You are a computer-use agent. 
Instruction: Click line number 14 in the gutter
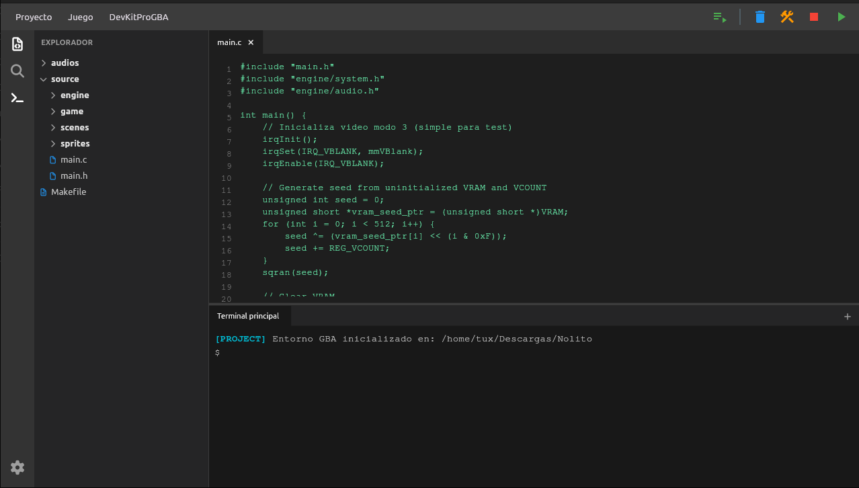(227, 227)
